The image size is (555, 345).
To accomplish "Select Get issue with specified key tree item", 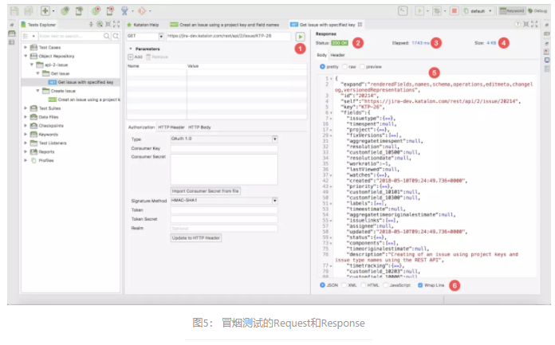I will (81, 82).
